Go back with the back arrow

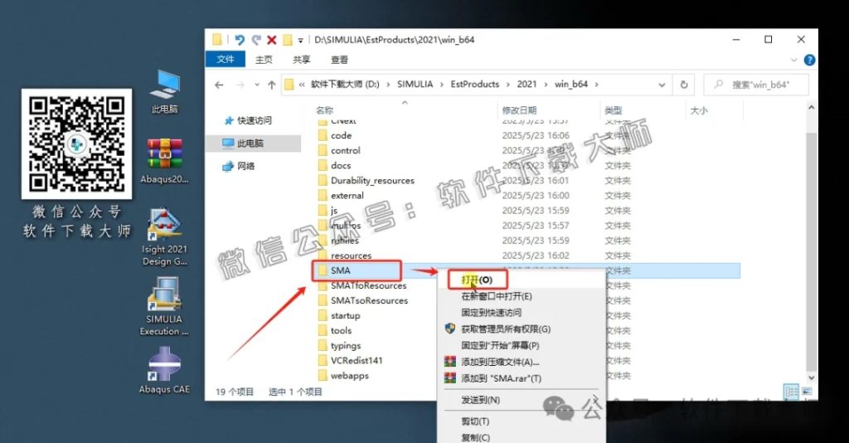click(219, 85)
